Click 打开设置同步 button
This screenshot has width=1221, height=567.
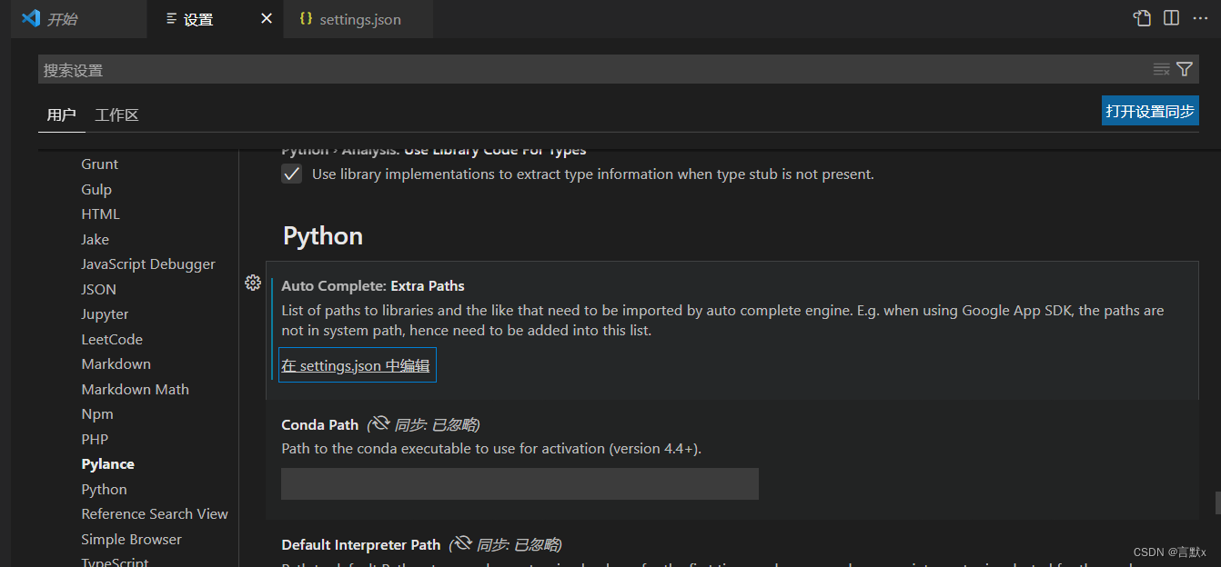click(x=1150, y=111)
